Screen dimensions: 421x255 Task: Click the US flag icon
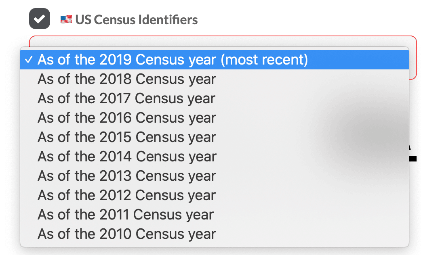click(65, 19)
